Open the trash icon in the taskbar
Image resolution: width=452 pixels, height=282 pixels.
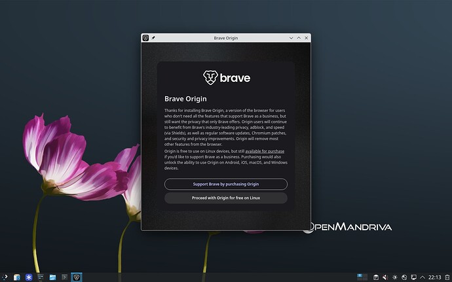coord(447,277)
